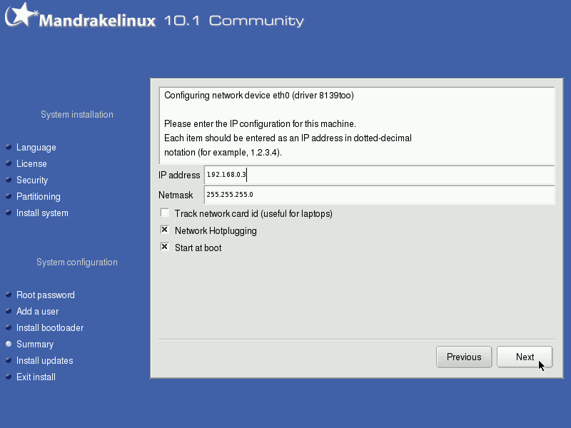Click the 'Netmask' field label

click(176, 195)
